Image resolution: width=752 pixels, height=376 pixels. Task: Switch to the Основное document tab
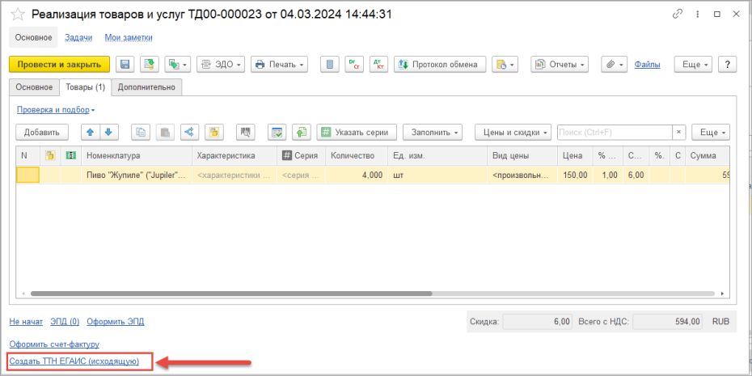pyautogui.click(x=34, y=87)
